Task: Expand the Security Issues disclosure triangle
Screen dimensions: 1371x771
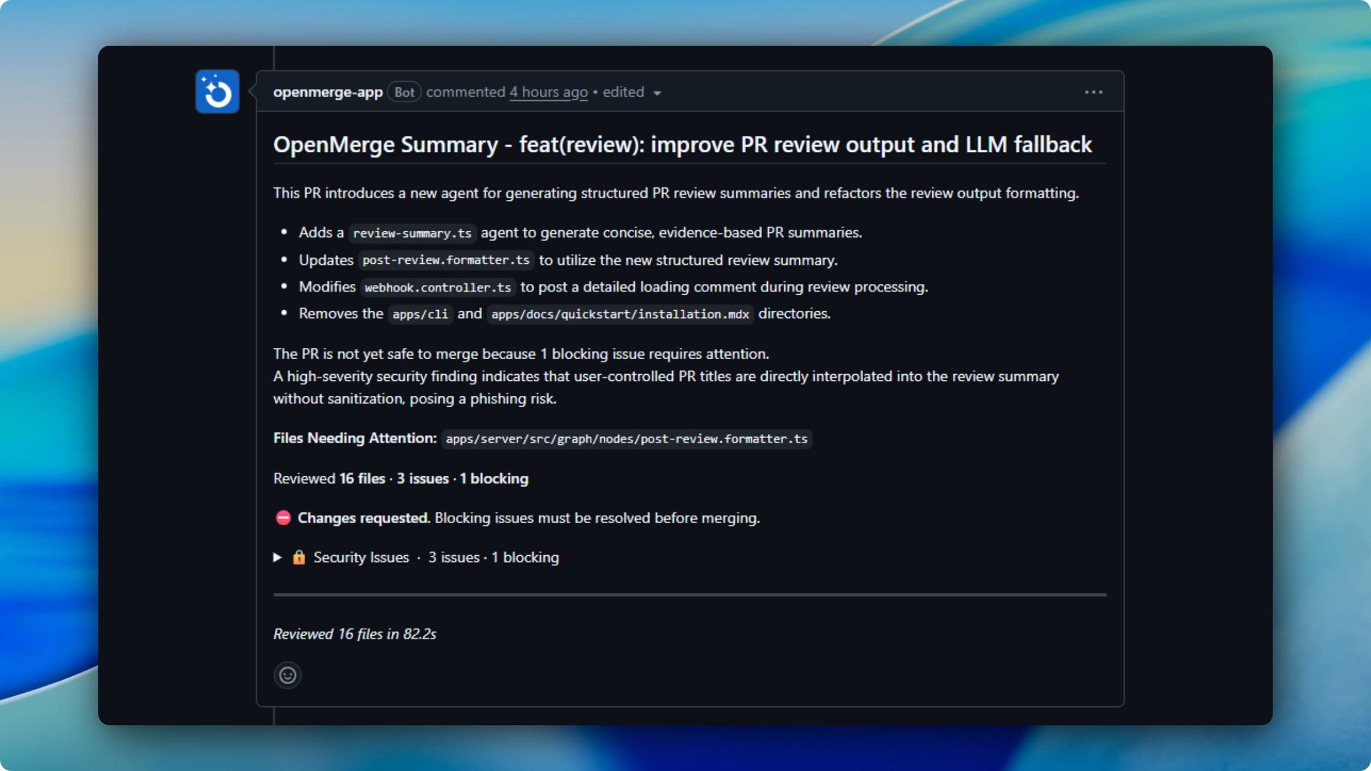Action: pos(278,557)
